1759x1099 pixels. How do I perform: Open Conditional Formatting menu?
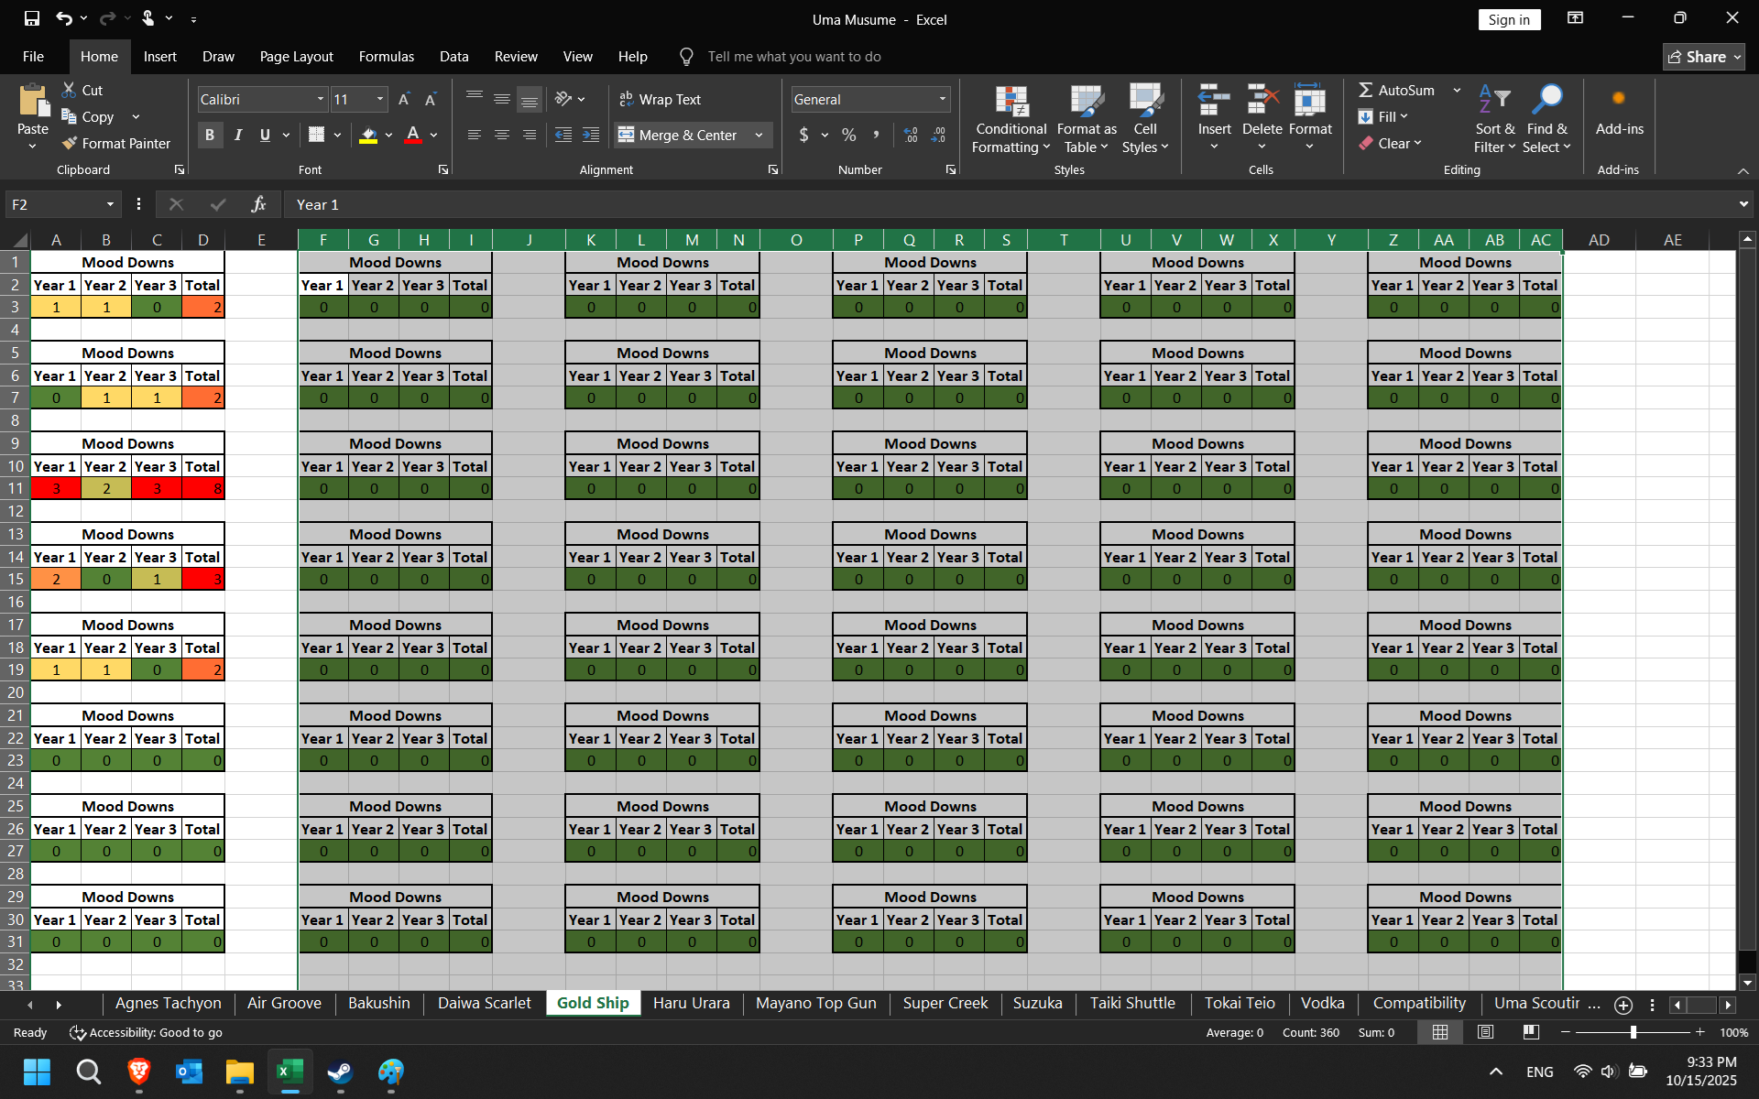point(1011,119)
